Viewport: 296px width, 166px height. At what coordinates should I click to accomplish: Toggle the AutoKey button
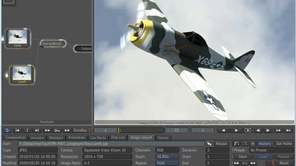pos(81,130)
